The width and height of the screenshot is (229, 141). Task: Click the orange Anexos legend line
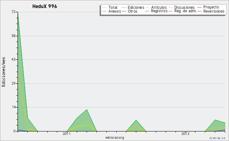pos(105,11)
